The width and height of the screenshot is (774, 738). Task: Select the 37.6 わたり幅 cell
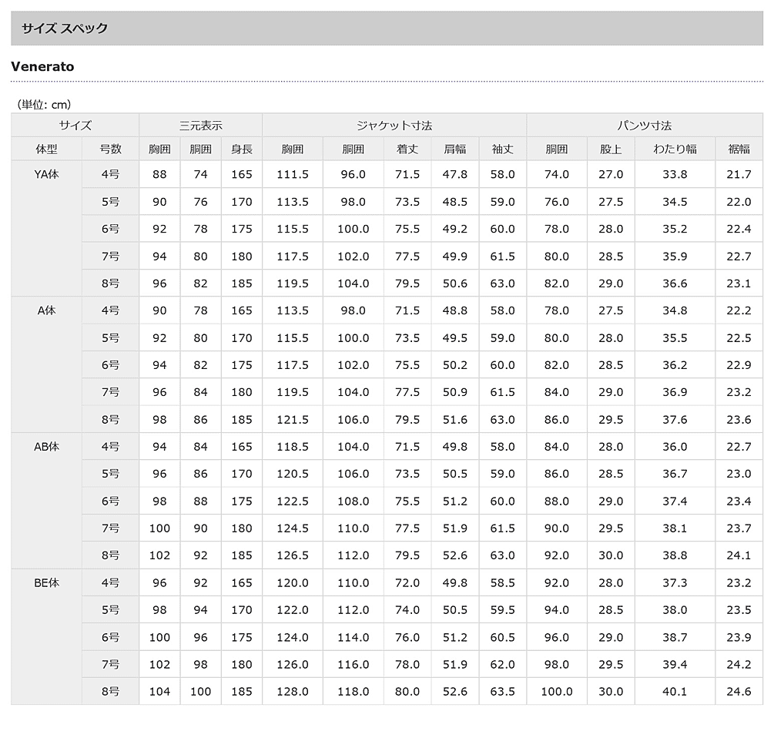pos(675,420)
